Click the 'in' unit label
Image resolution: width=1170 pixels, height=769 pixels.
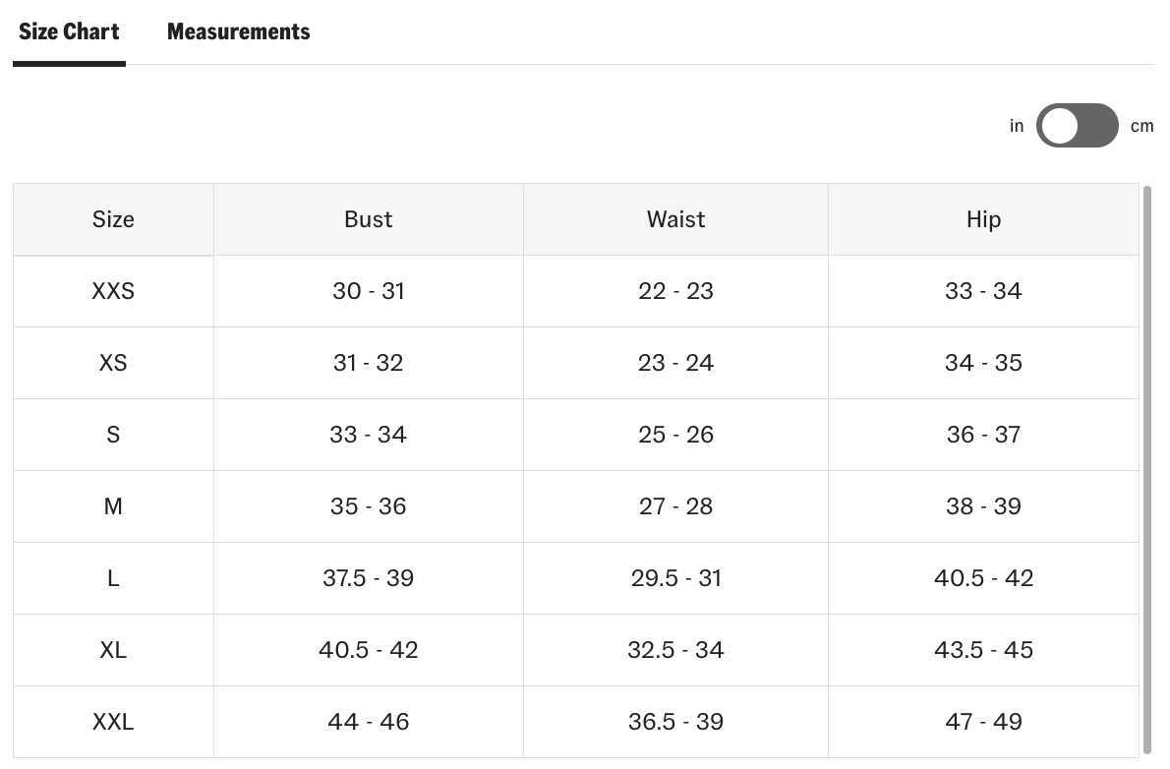1017,126
